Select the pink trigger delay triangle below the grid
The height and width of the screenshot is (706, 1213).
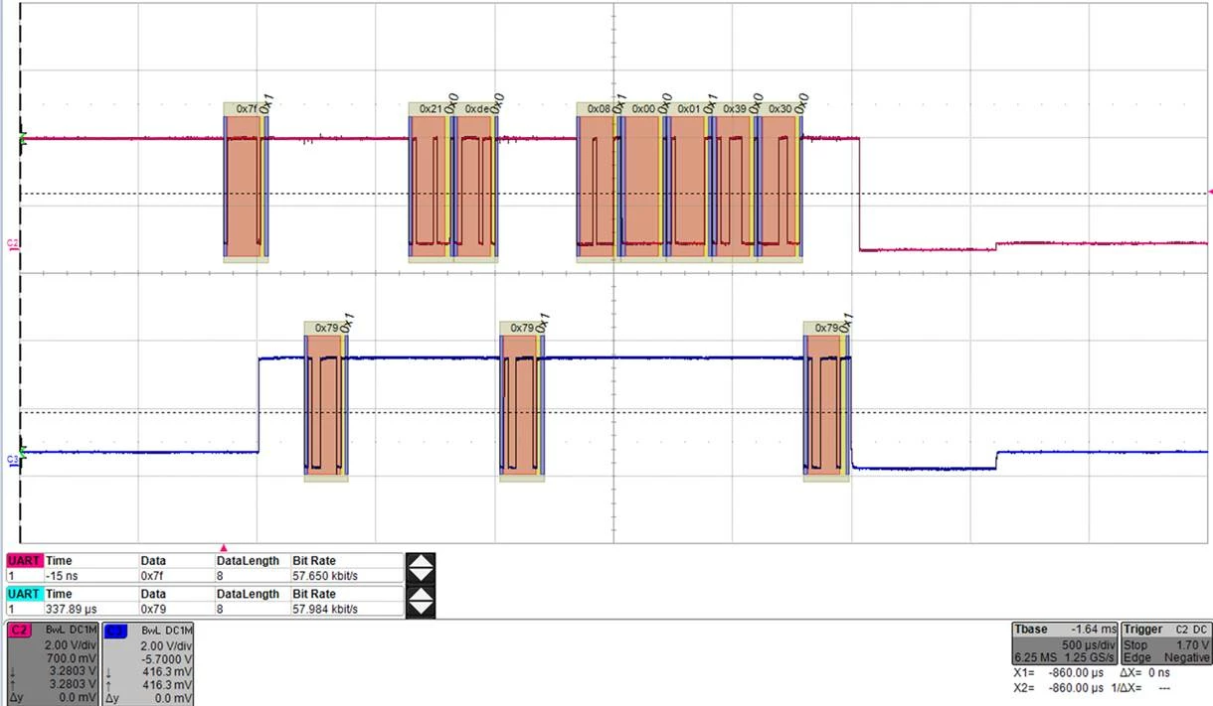(x=224, y=547)
